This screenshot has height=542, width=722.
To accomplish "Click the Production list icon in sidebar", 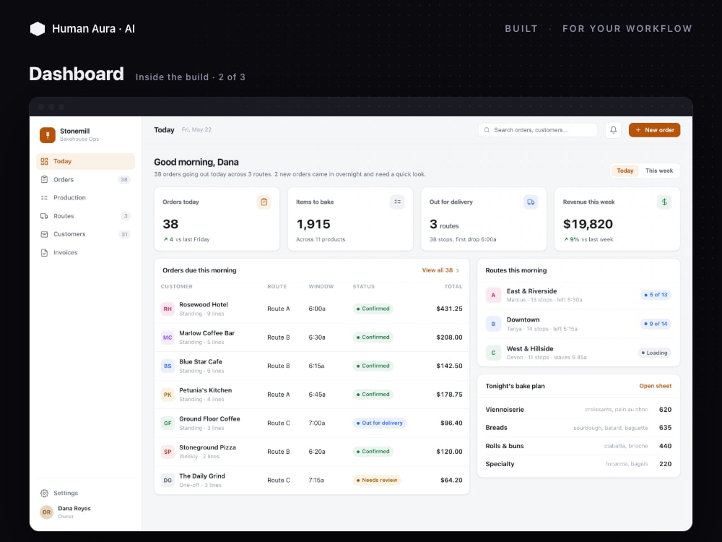I will 44,198.
